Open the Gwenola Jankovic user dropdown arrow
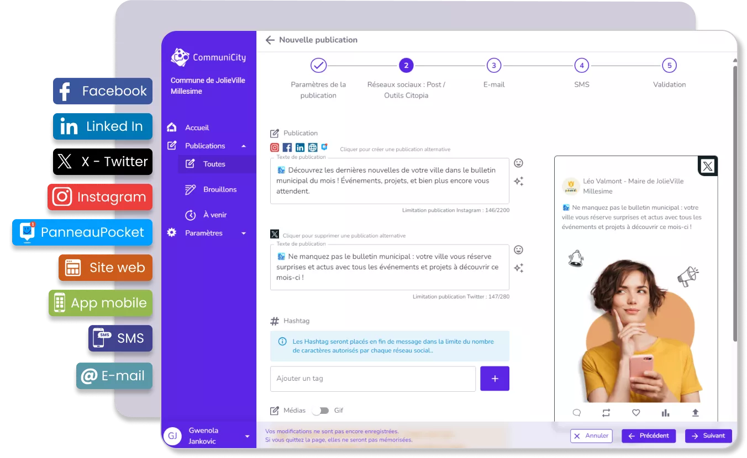 [x=247, y=436]
